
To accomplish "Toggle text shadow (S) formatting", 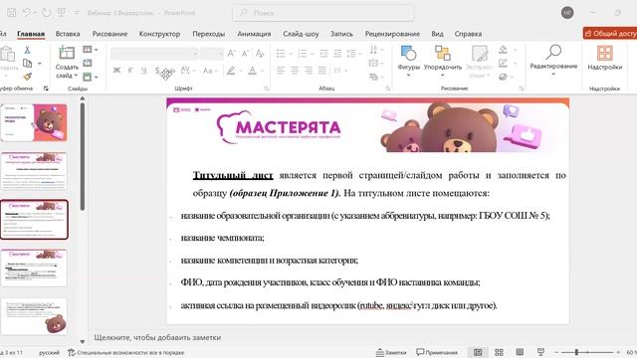I will pyautogui.click(x=157, y=71).
